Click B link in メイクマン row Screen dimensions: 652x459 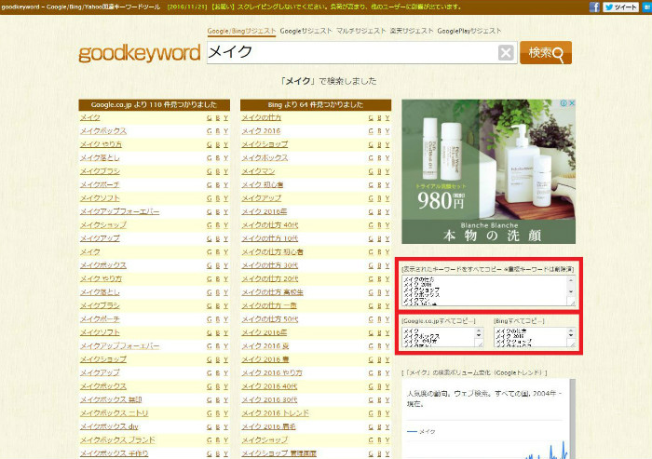tap(379, 171)
